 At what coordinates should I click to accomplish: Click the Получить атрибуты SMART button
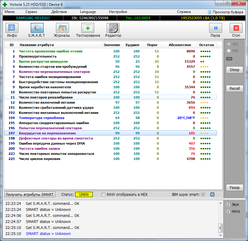click(30, 195)
